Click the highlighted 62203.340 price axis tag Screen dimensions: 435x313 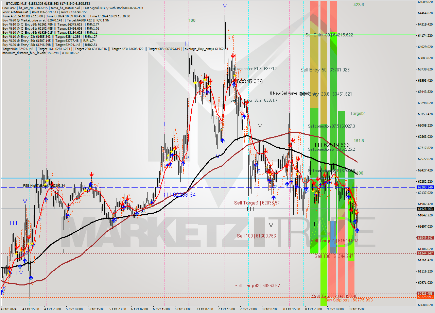coord(425,187)
